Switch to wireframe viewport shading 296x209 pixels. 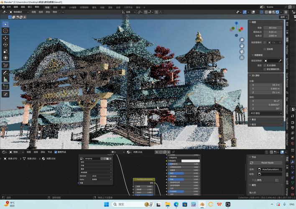point(266,12)
